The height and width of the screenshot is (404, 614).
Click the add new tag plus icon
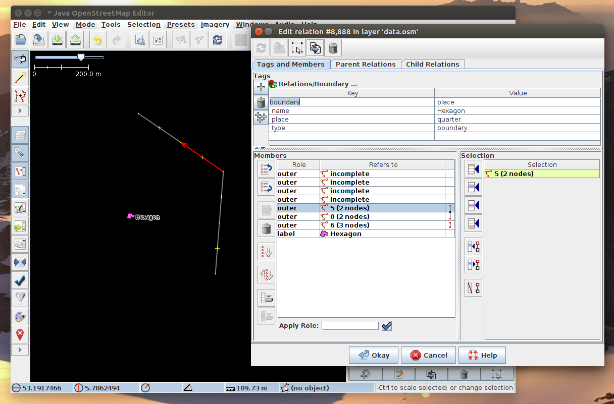click(261, 87)
